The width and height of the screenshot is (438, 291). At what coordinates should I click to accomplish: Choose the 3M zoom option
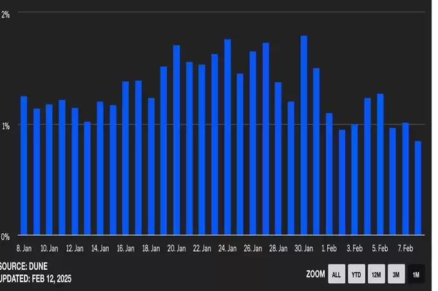[396, 274]
